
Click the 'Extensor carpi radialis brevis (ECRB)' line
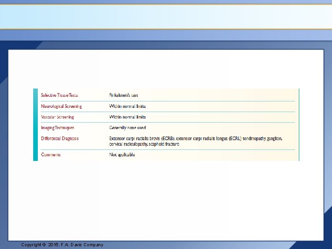click(196, 138)
